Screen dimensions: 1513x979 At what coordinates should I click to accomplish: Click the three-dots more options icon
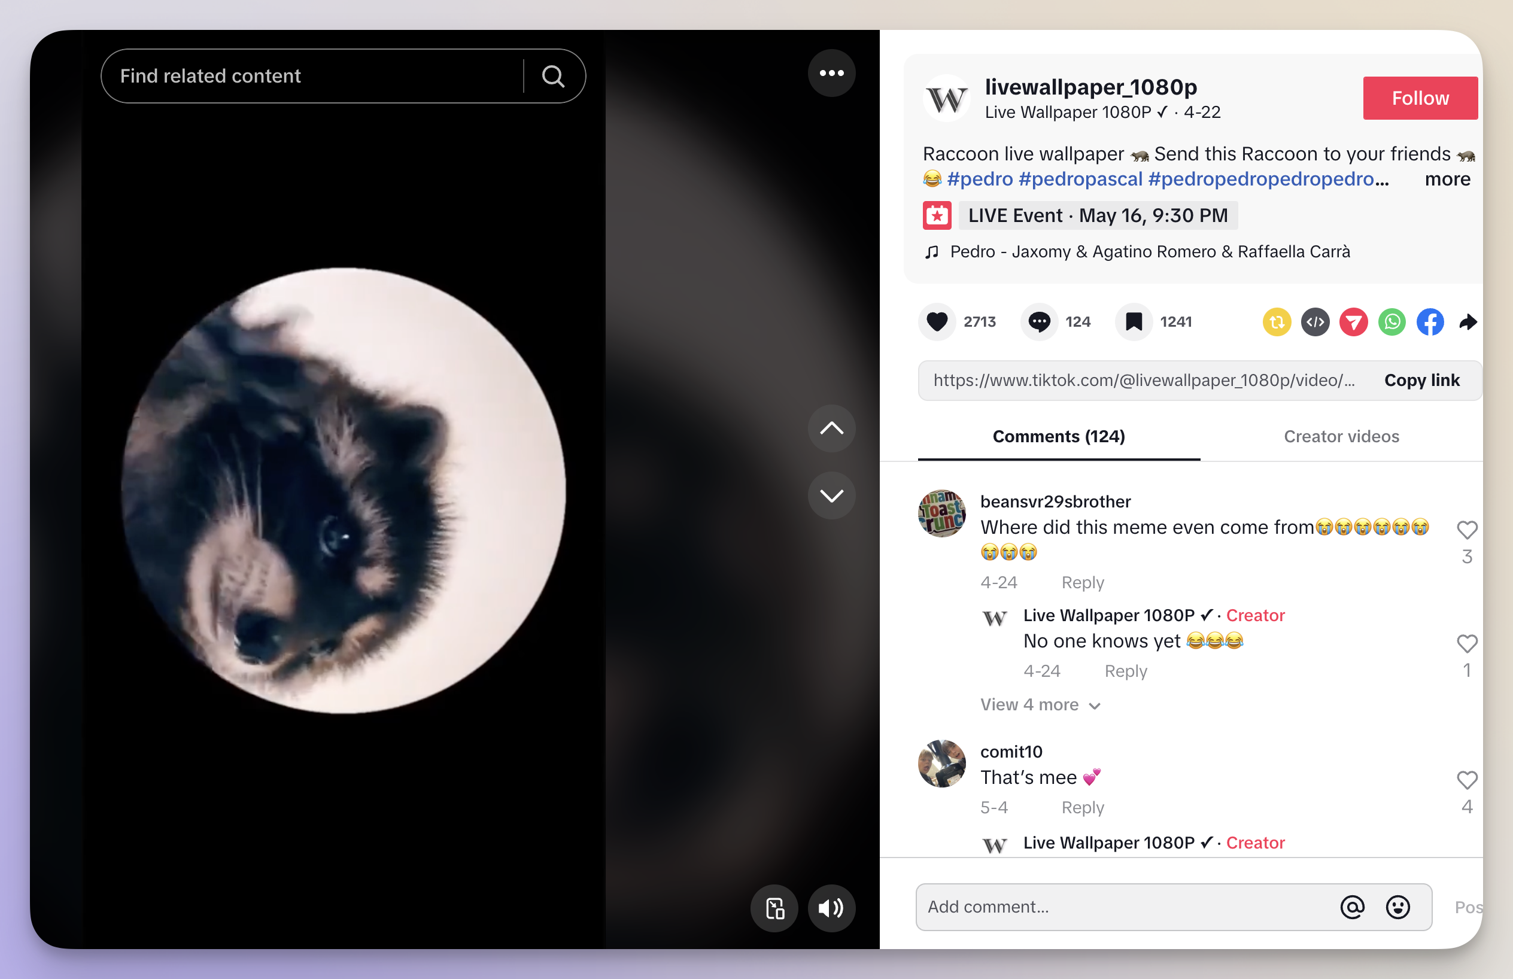tap(830, 72)
